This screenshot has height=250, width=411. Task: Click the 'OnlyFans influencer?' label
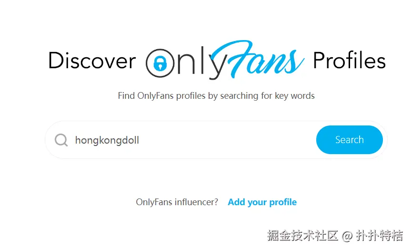point(177,202)
